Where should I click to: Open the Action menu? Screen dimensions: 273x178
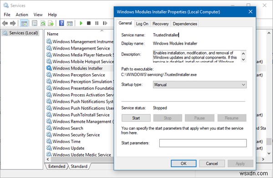click(22, 15)
